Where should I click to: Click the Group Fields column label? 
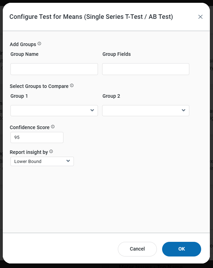tap(116, 54)
